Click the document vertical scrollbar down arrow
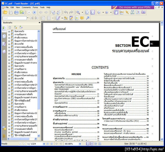Screen dimensions: 165x152 pos(162,139)
